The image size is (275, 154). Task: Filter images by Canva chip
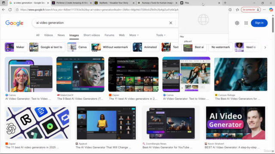tap(78, 47)
